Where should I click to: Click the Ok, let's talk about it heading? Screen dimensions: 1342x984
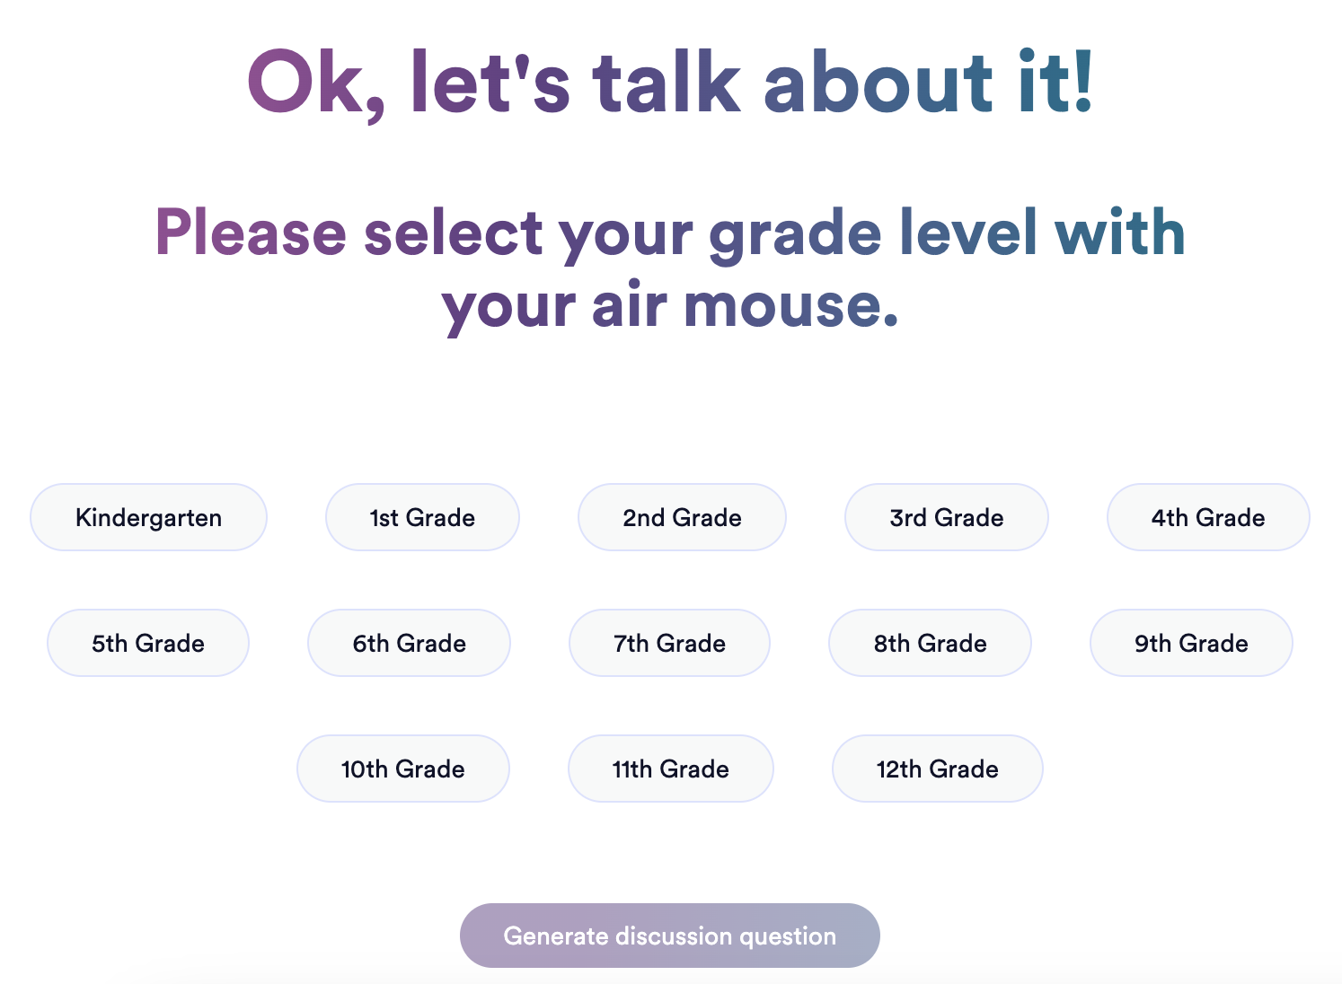671,83
